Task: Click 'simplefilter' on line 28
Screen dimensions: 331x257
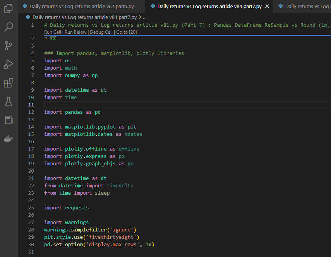Action: coord(89,230)
